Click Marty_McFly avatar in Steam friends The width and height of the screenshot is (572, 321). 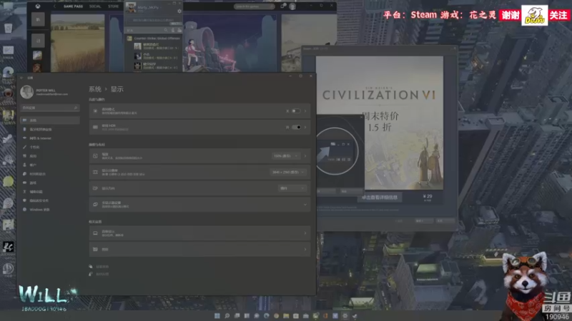point(131,7)
